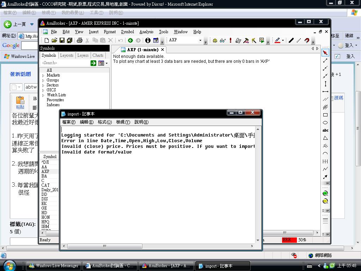Click the Explore binoculars icon in AmiBroker
361x271 pixels.
tap(223, 40)
